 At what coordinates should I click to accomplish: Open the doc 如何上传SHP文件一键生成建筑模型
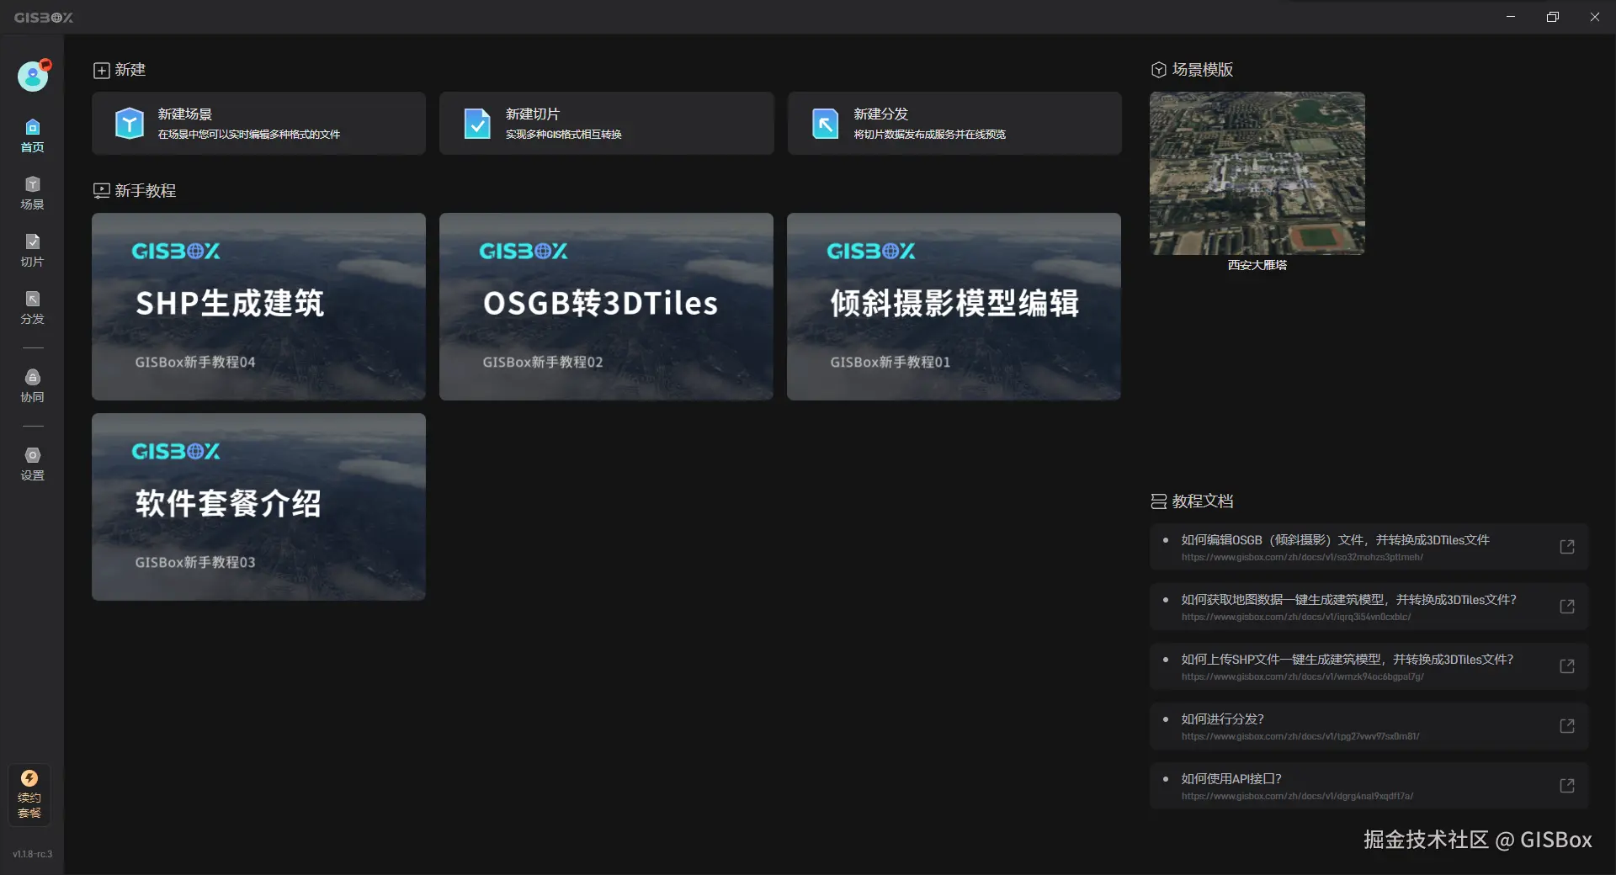(x=1369, y=666)
